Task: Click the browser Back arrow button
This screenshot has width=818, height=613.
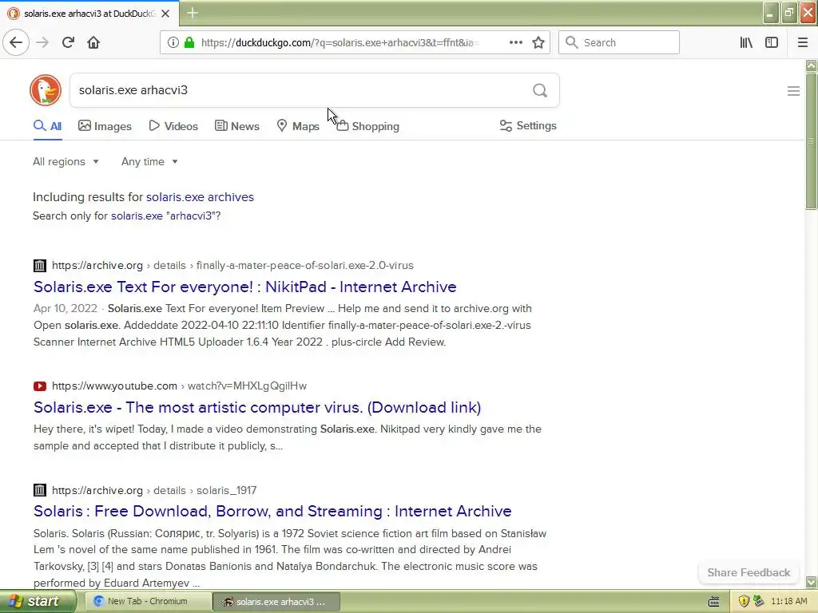Action: [x=16, y=43]
